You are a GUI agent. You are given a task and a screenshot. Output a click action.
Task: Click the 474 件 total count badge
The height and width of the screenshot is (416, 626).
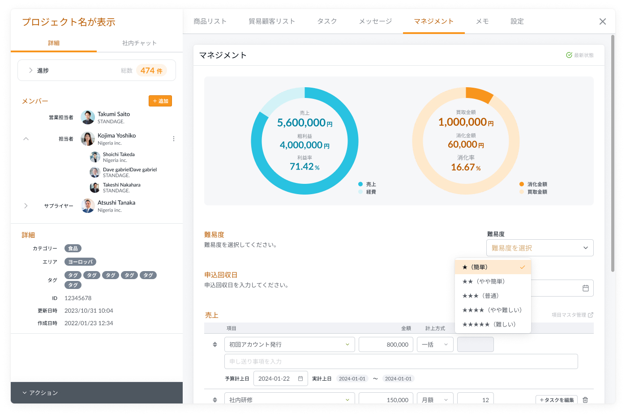(x=151, y=70)
